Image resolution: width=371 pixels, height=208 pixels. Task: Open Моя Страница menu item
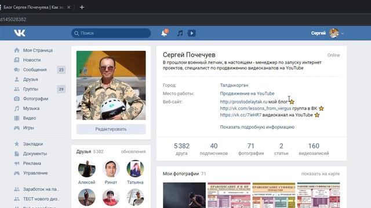click(x=38, y=50)
